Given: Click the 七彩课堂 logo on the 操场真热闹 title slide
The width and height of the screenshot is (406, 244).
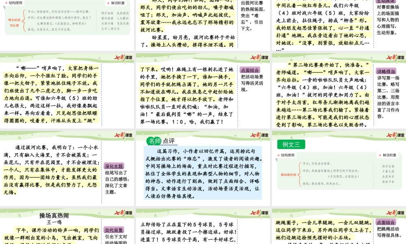Looking at the screenshot, I should 123,213.
